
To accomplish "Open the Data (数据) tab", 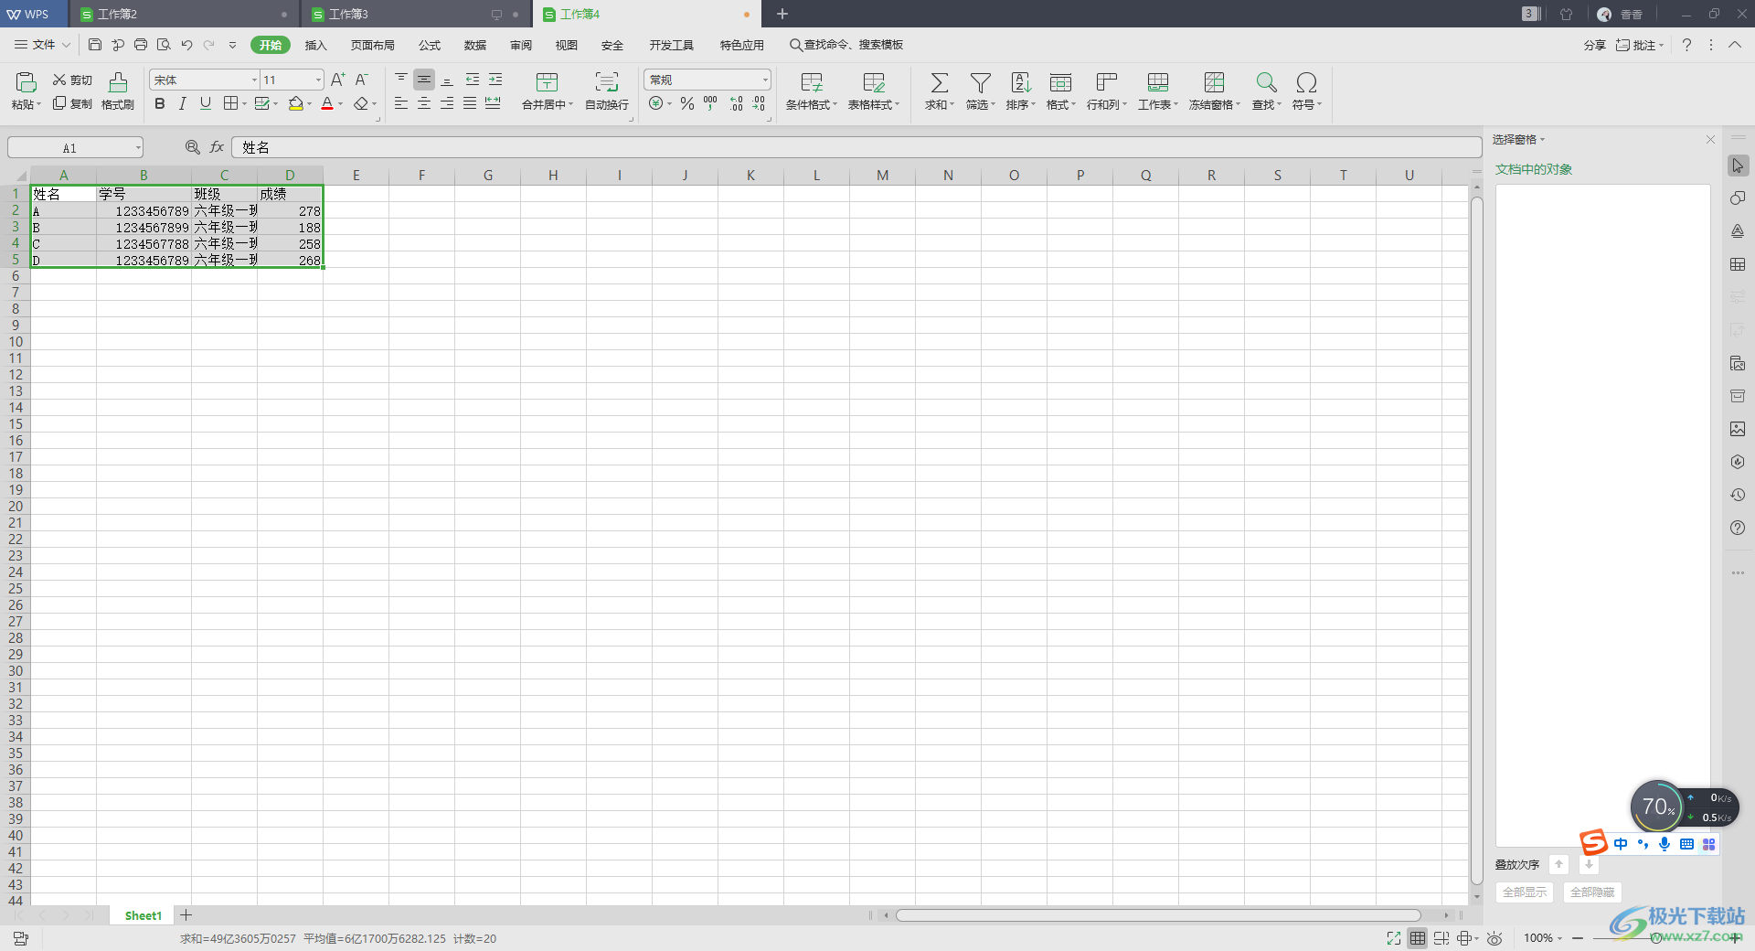I will pos(475,45).
